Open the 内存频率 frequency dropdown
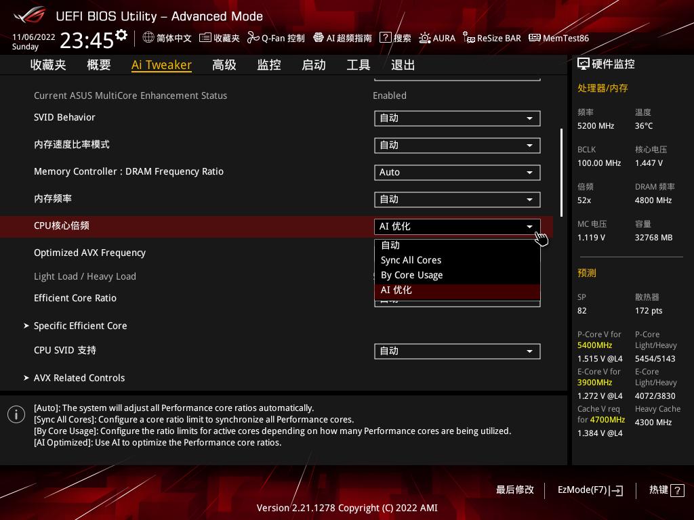Viewport: 694px width, 520px height. (x=457, y=199)
